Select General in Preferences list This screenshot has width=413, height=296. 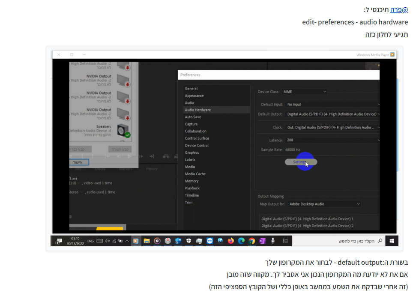click(x=191, y=89)
